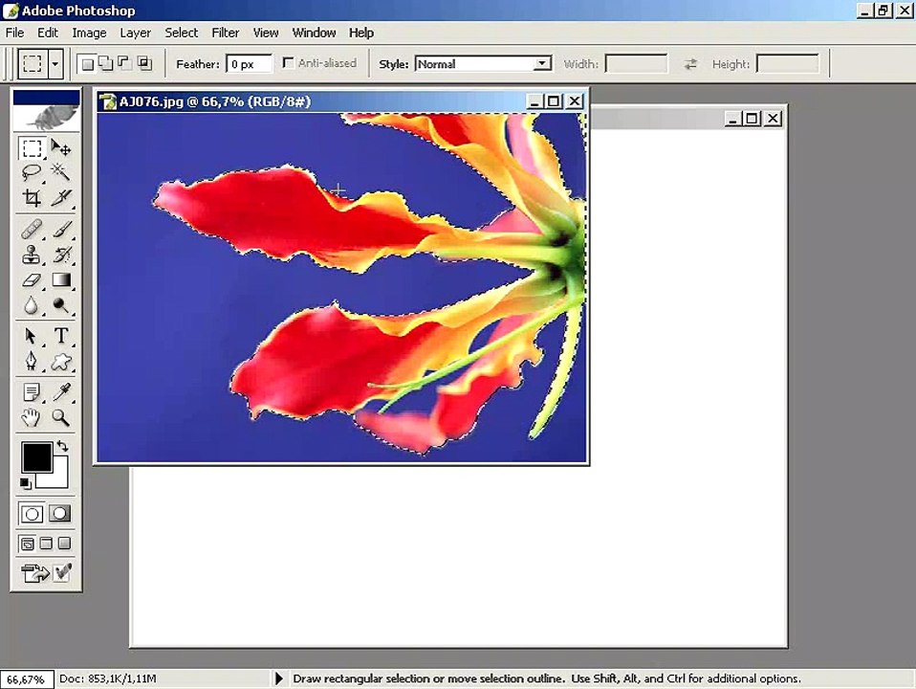Enable the Anti-aliased checkbox
The image size is (916, 689).
288,62
